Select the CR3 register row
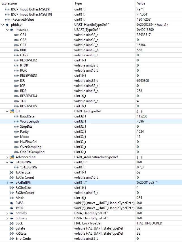 [x=91, y=45]
